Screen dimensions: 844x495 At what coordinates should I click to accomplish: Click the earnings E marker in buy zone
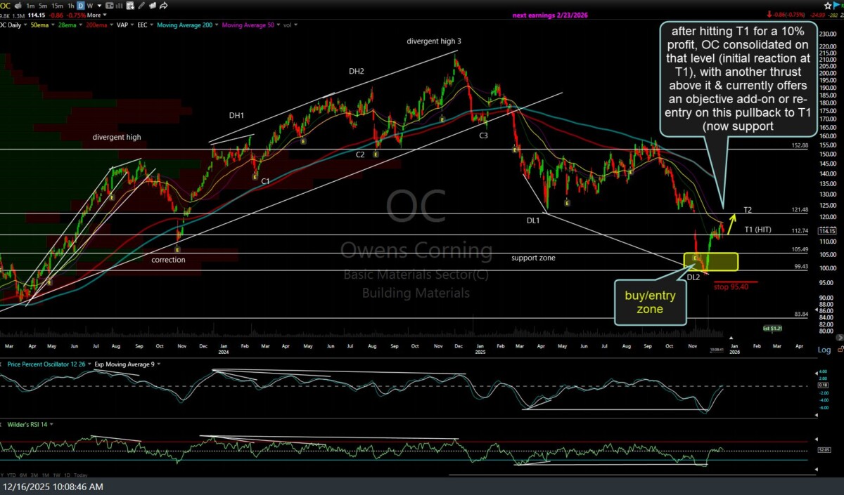point(695,259)
